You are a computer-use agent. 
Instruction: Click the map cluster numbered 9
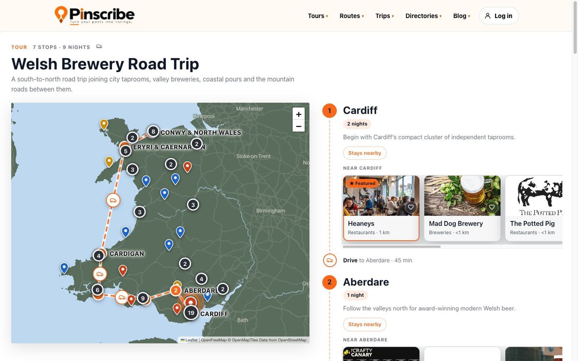coord(143,298)
